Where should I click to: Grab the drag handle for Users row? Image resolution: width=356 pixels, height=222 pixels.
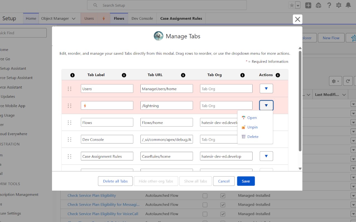tap(70, 89)
